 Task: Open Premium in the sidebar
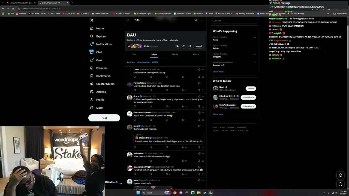click(99, 68)
